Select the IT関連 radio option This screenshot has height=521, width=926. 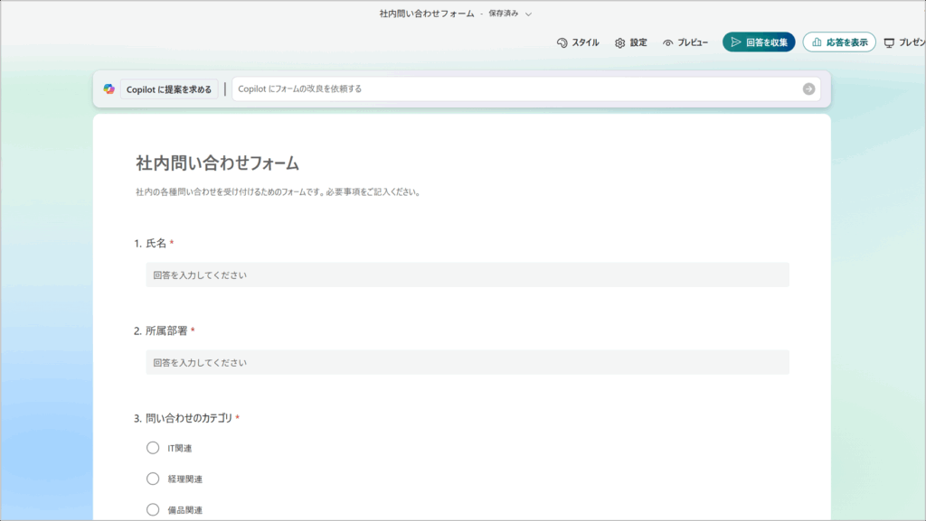pyautogui.click(x=153, y=448)
